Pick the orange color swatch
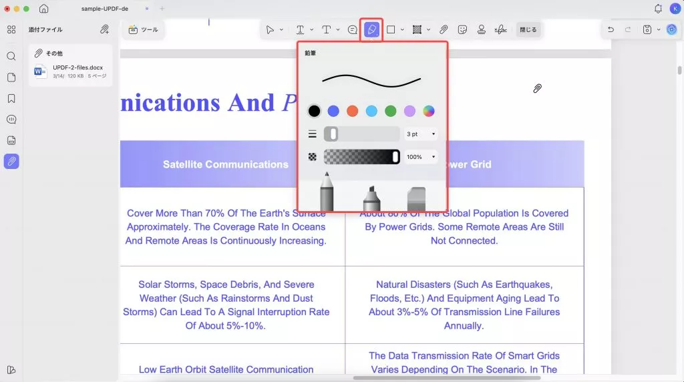The height and width of the screenshot is (382, 684). coord(352,111)
